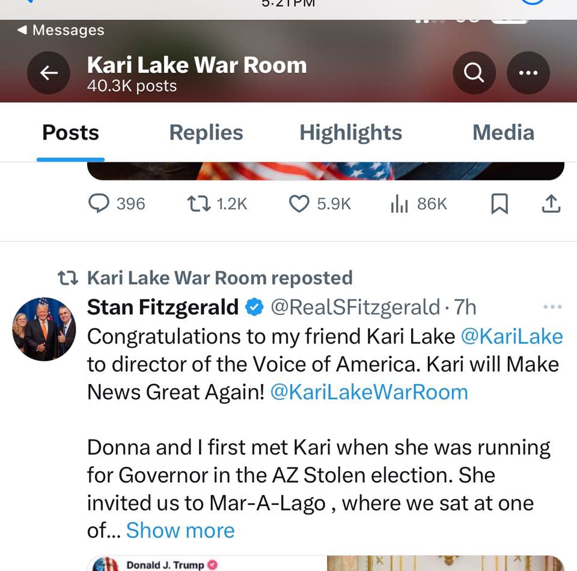Image resolution: width=577 pixels, height=571 pixels.
Task: View analytics showing 86K views
Action: click(x=398, y=204)
